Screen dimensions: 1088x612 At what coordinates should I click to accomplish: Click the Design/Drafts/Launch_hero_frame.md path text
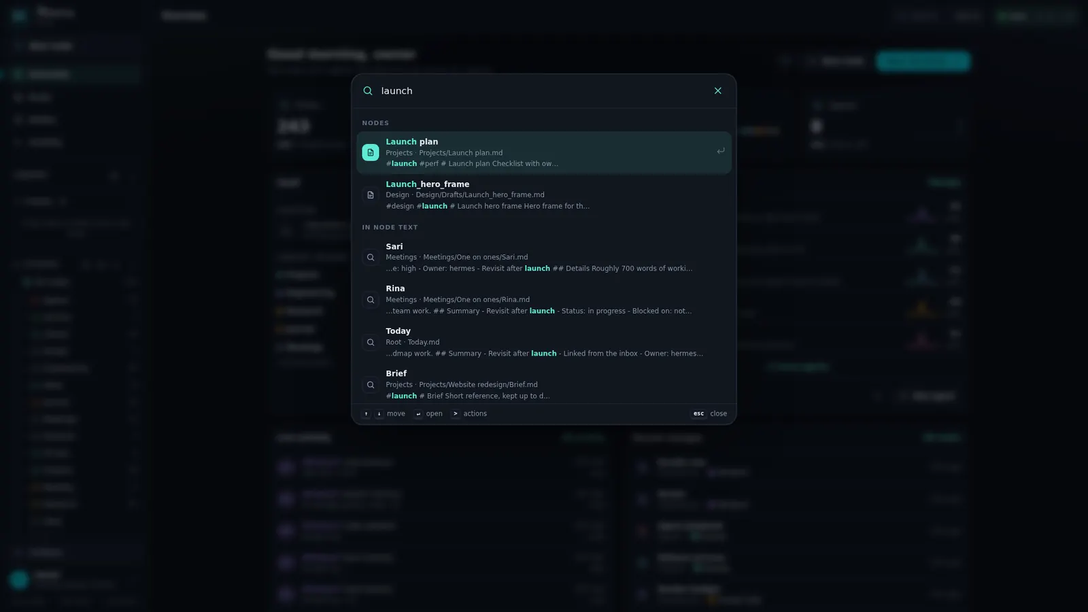tap(480, 195)
